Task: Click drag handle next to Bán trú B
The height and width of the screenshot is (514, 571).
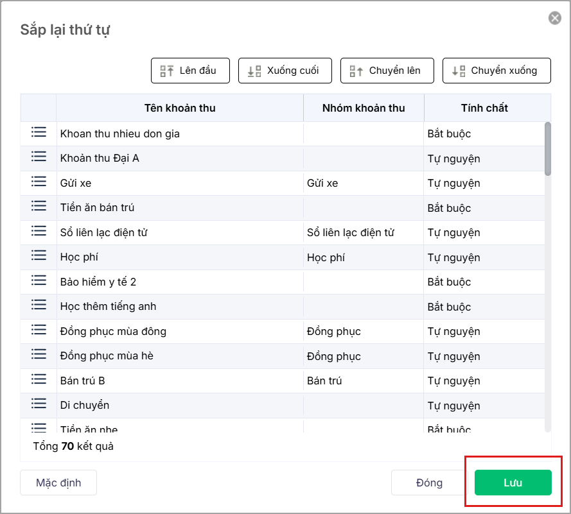Action: [x=39, y=379]
